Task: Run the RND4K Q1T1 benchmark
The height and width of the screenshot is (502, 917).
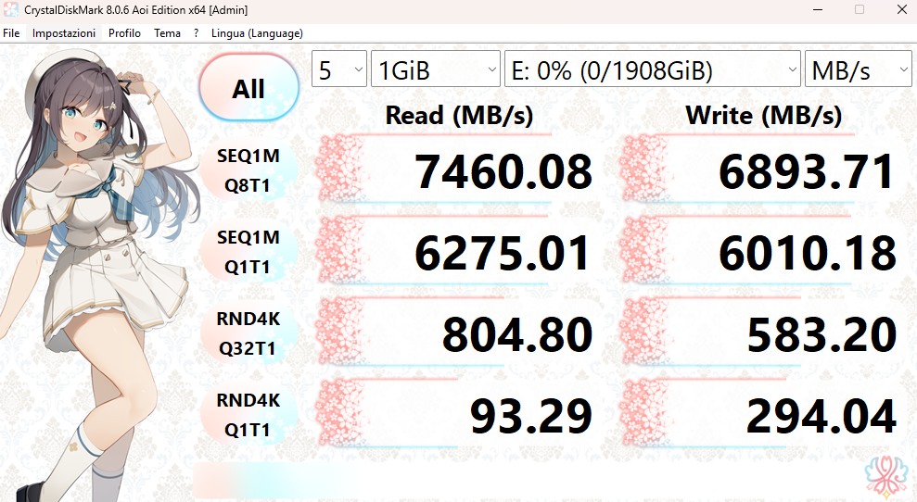Action: tap(248, 415)
